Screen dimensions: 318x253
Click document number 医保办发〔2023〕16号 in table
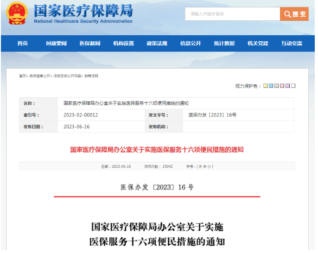click(212, 115)
